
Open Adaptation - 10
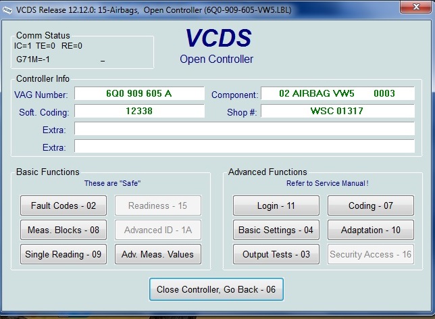point(371,230)
